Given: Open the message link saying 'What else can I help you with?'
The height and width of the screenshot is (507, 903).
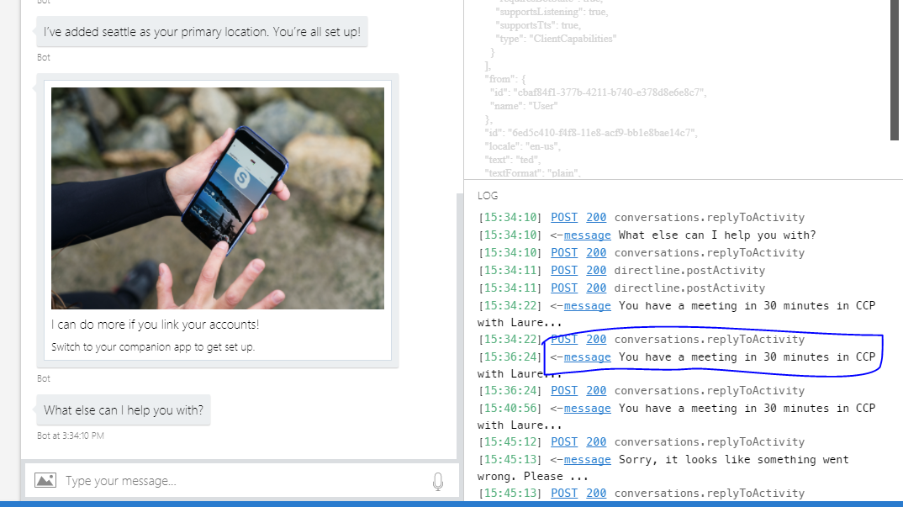Looking at the screenshot, I should (x=587, y=235).
